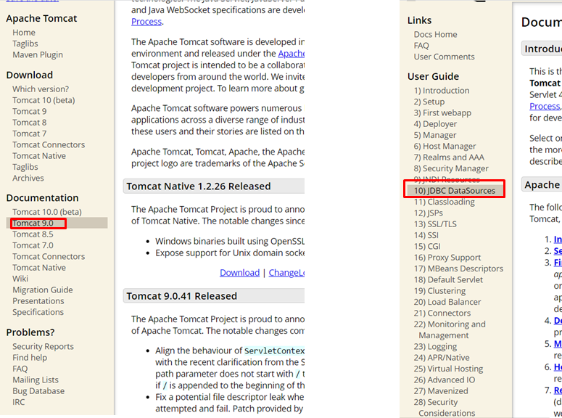
Task: Follow the Process link in the home page text
Action: [x=146, y=22]
